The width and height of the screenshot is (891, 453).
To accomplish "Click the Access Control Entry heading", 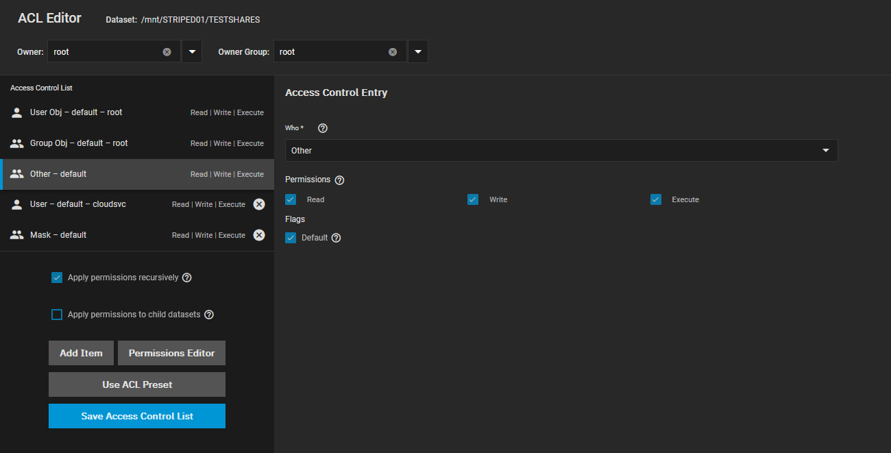I will (x=337, y=93).
